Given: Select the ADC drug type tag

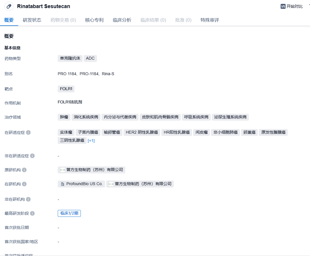Looking at the screenshot, I should [x=90, y=58].
